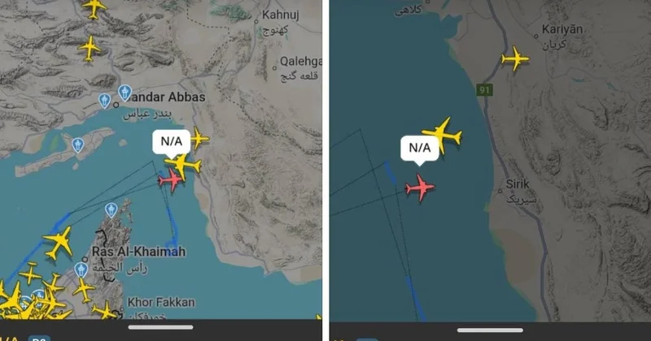Select the second yellow plane below the top one
Screen dimensions: 651x341
(x=90, y=49)
